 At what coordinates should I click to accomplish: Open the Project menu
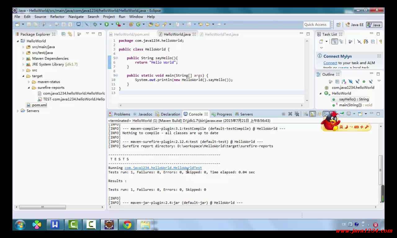[x=109, y=17]
